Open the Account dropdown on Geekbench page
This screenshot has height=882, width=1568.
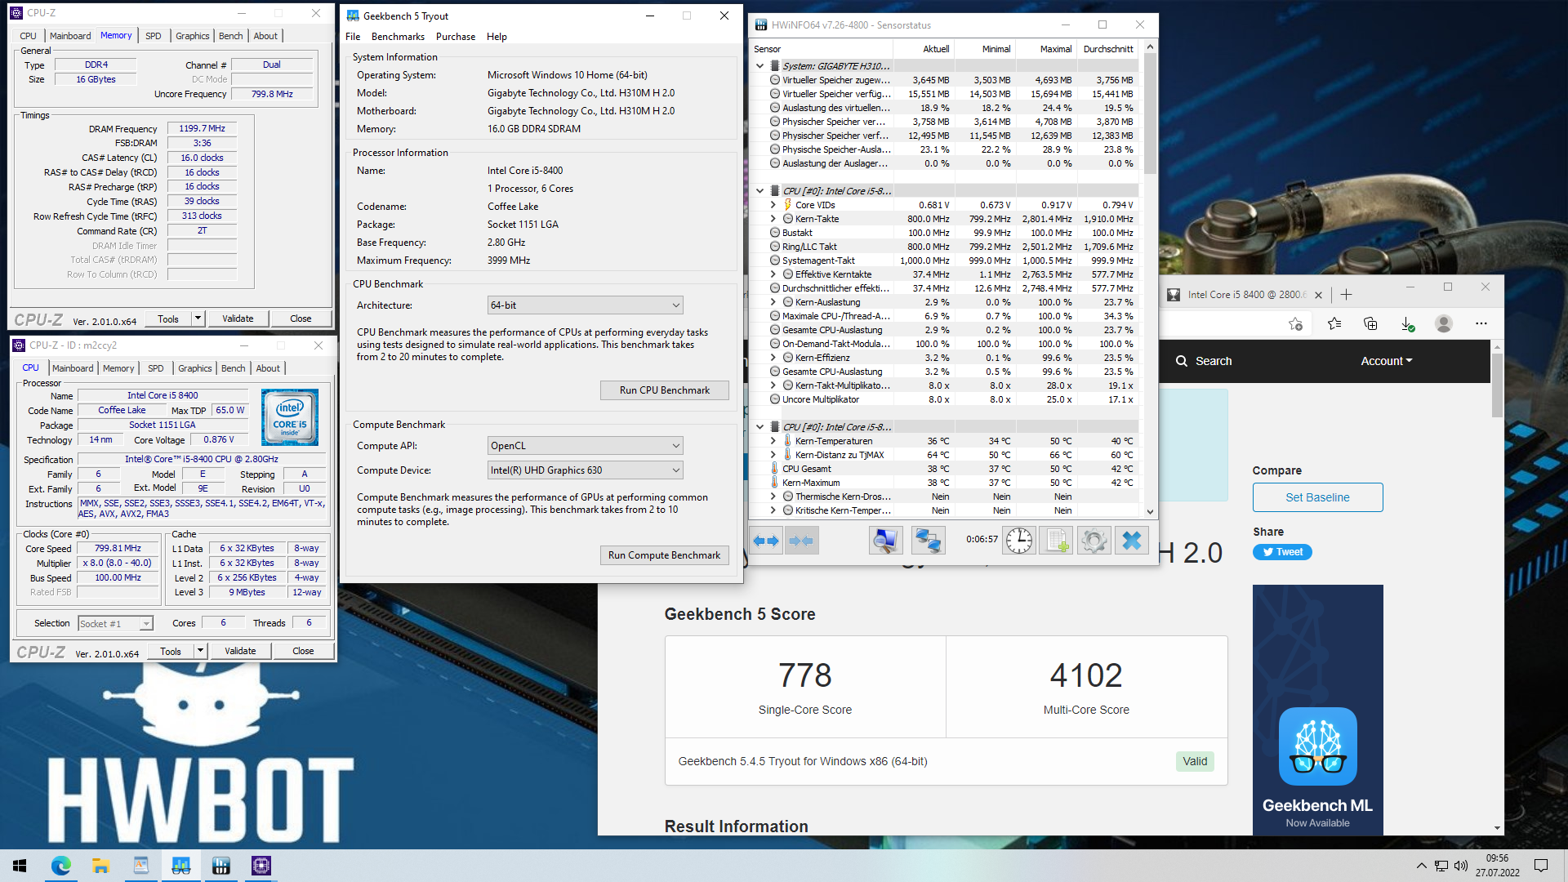click(1386, 361)
